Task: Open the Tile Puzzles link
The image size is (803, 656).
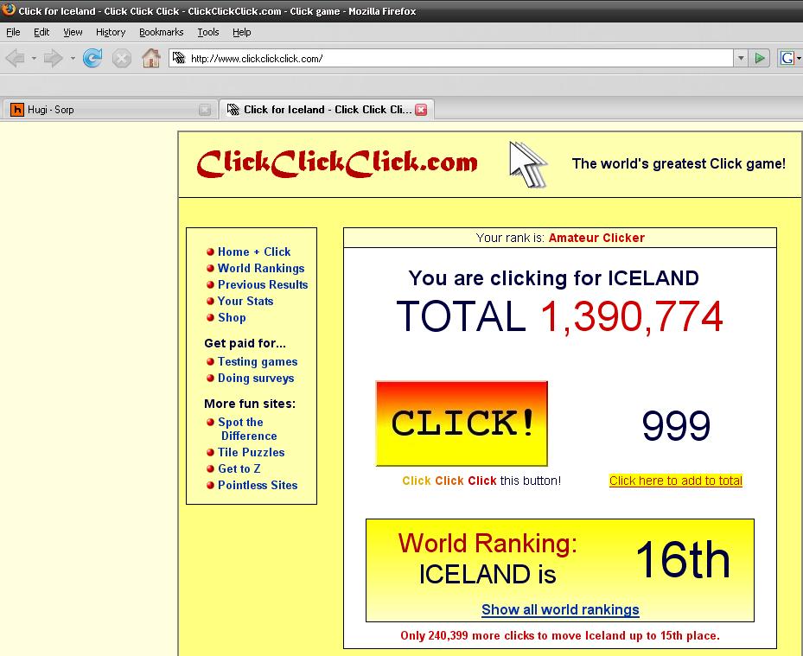Action: [x=251, y=452]
